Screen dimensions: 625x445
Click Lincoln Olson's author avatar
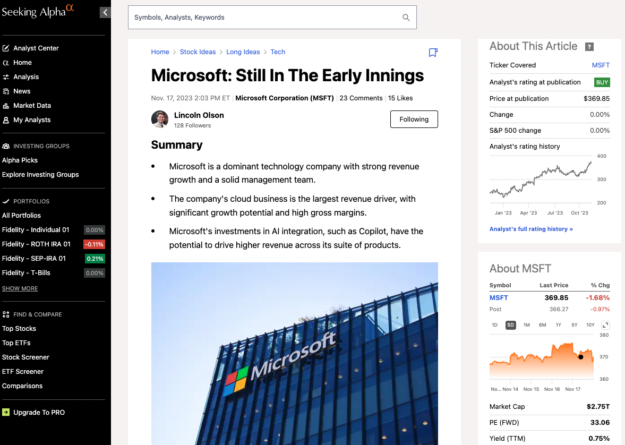pyautogui.click(x=160, y=119)
